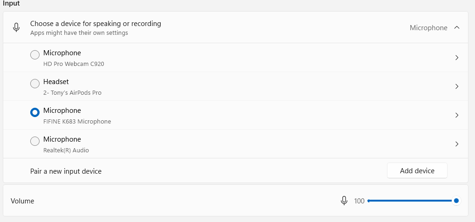Viewport: 475px width, 222px height.
Task: Select the HD Pro Webcam C920 radio button
Action: tap(35, 55)
